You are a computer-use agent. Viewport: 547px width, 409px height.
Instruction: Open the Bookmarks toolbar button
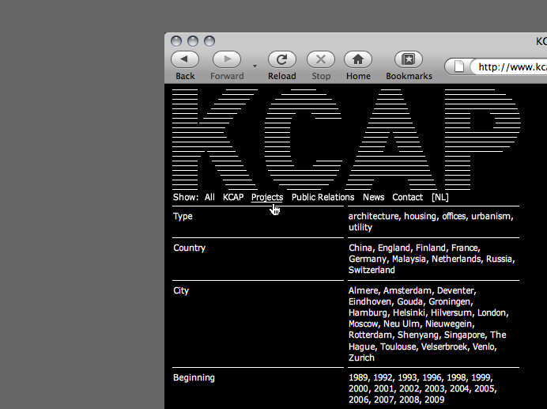click(409, 59)
